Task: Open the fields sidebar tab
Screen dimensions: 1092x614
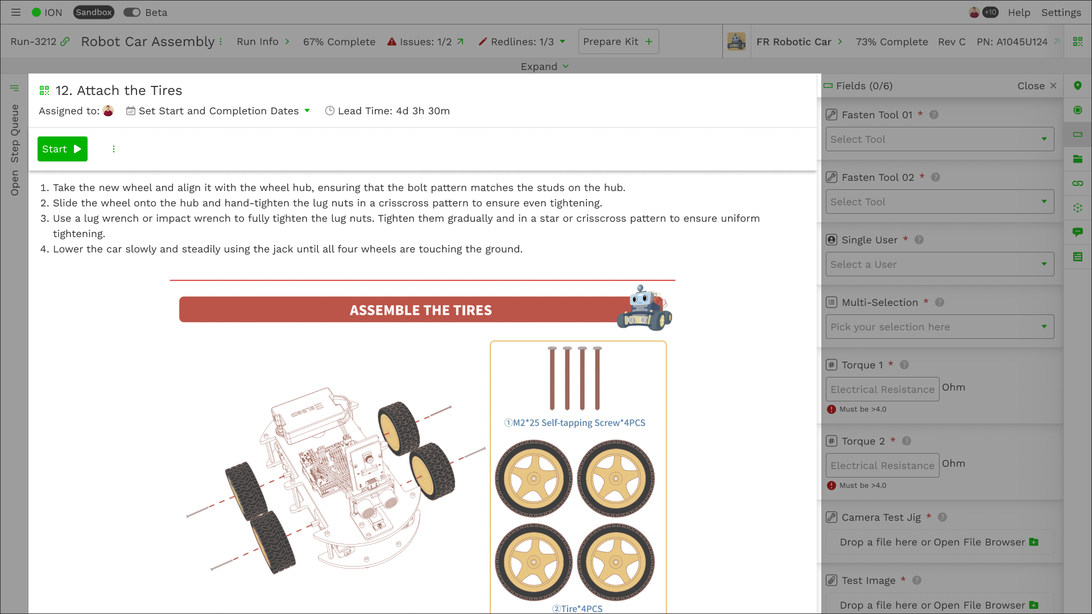Action: 1078,135
